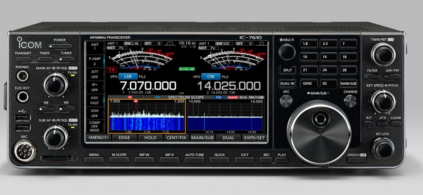Viewport: 423px width, 195px height.
Task: Select the 1.8 MHz band key
Action: point(309,44)
